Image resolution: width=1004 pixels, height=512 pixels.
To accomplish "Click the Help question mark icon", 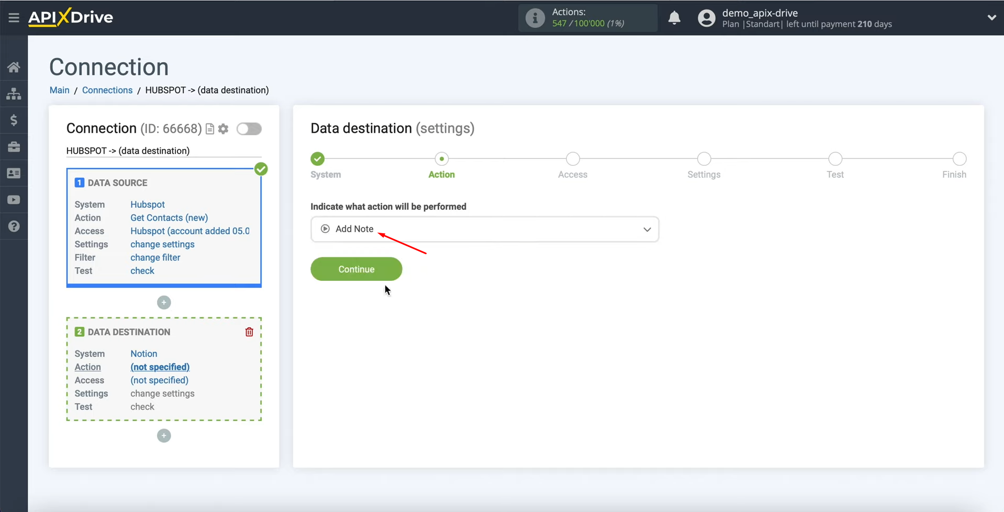I will [14, 226].
